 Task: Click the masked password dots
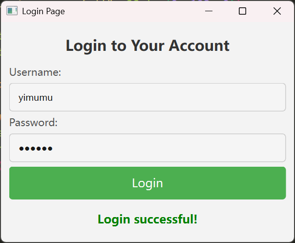coord(36,149)
